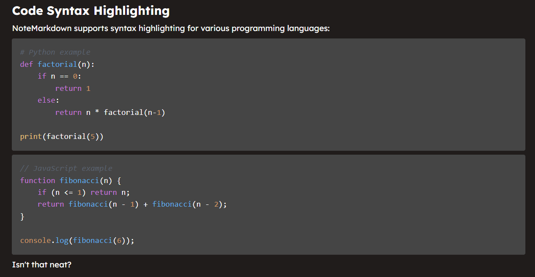535x277 pixels.
Task: Click the word 'console' in JavaScript block
Action: point(35,240)
